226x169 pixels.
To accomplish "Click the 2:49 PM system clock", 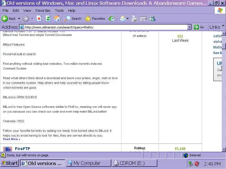I will [x=212, y=164].
